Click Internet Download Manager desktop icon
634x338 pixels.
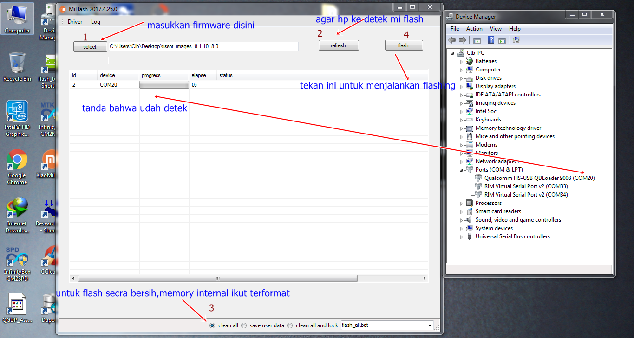(17, 216)
